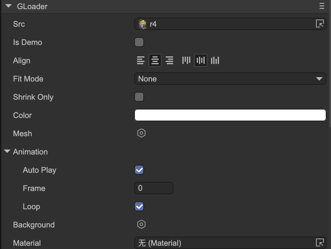Disable the Auto Play checkbox
331x249 pixels.
(139, 170)
